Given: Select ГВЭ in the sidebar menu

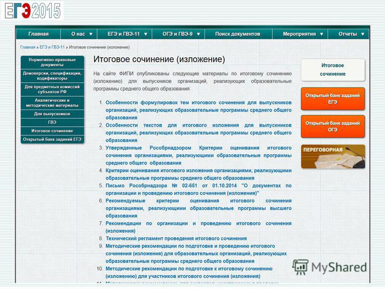Looking at the screenshot, I should [x=52, y=122].
